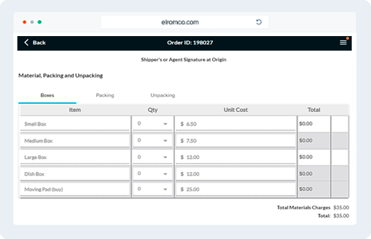Click the Moving Pad unit cost field
The image size is (371, 239).
pos(236,189)
